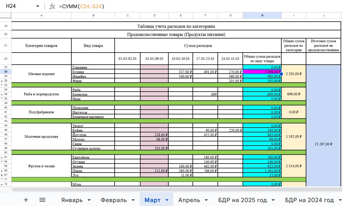This screenshot has width=342, height=206.
Task: Expand the Январь sheet tab menu arrow
Action: coord(89,200)
